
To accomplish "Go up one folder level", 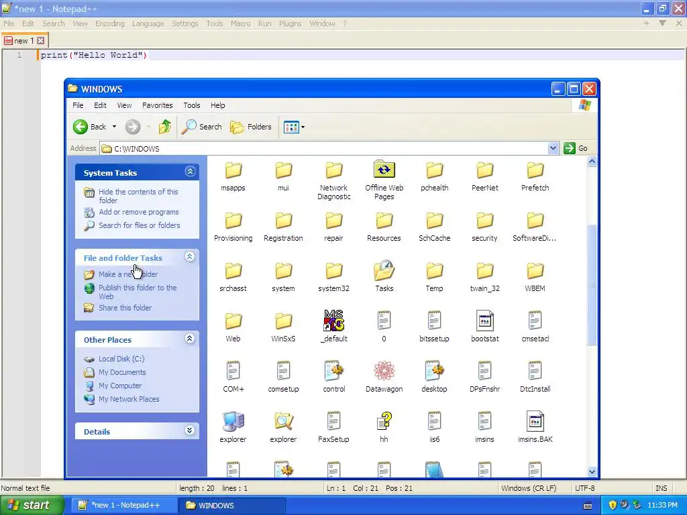I will pos(165,127).
